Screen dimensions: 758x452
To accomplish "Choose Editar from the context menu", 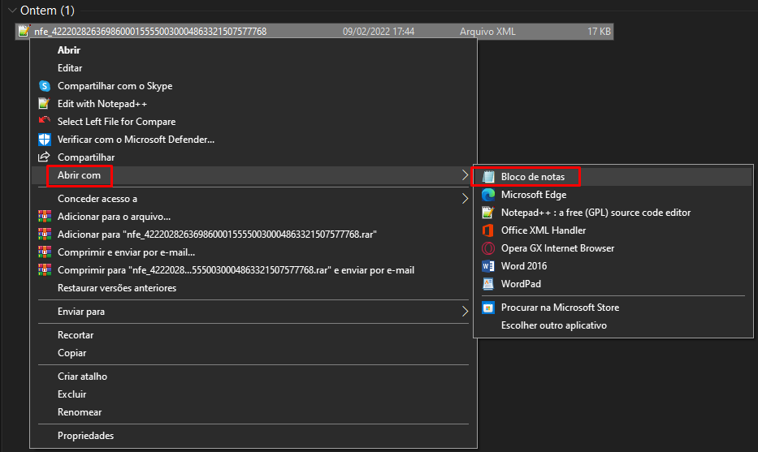I will tap(70, 68).
